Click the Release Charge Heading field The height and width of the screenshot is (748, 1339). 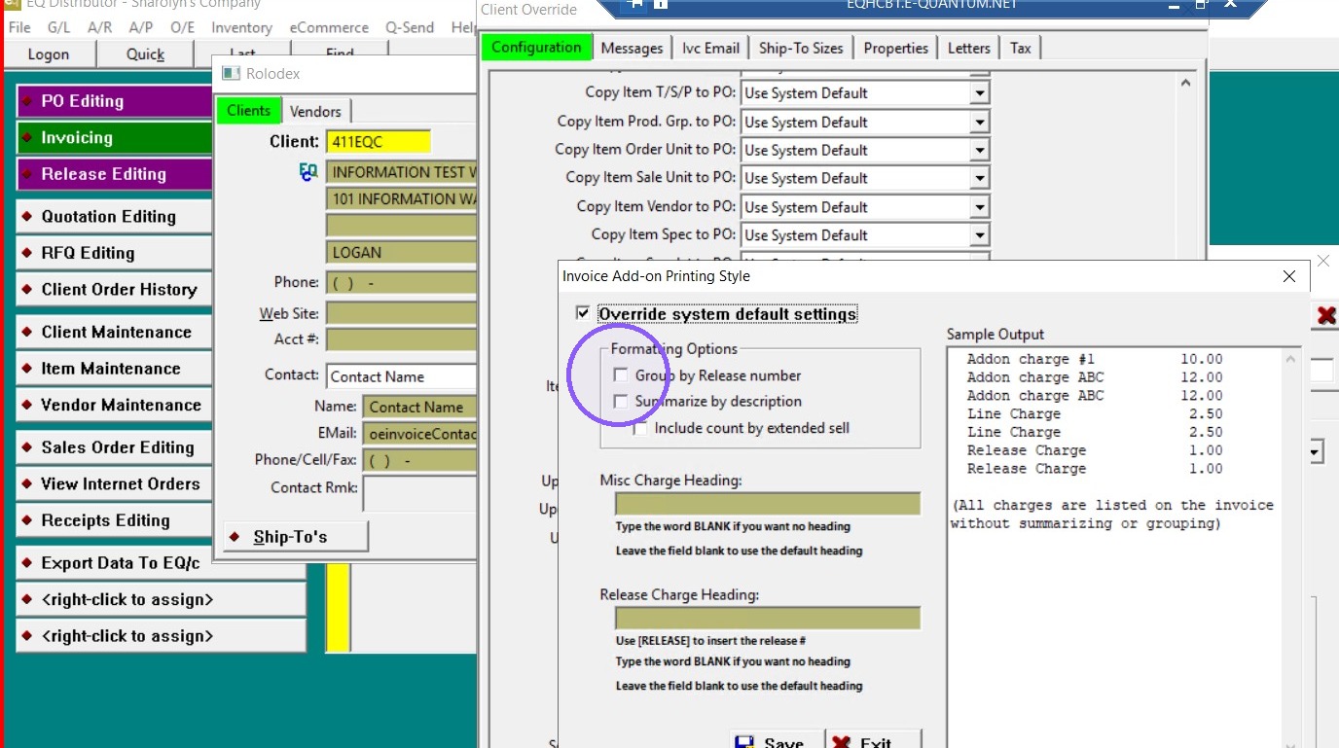tap(767, 619)
